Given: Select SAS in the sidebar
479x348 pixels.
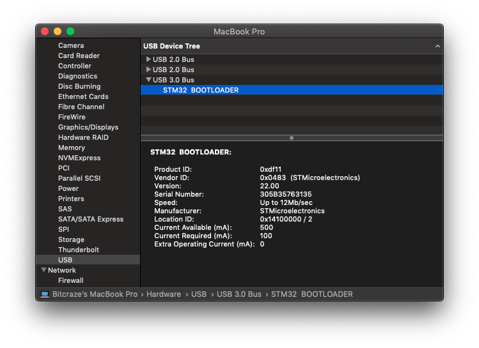Looking at the screenshot, I should [65, 209].
